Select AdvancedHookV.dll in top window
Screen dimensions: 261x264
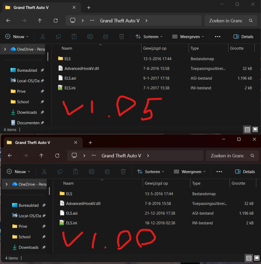click(155, 68)
